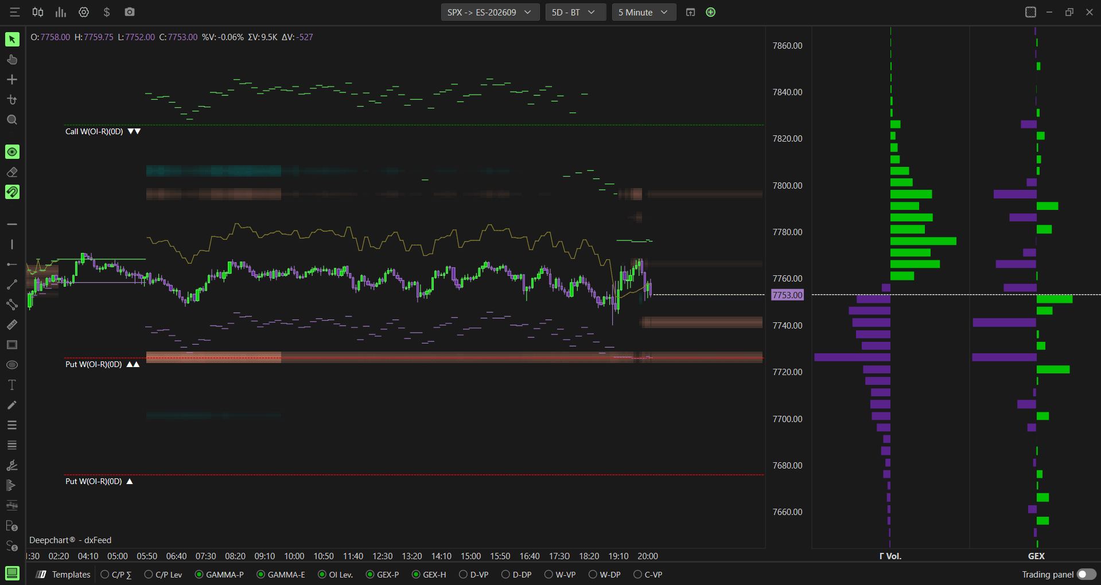The image size is (1101, 585).
Task: Switch on the Trading panel toggle
Action: click(x=1086, y=574)
